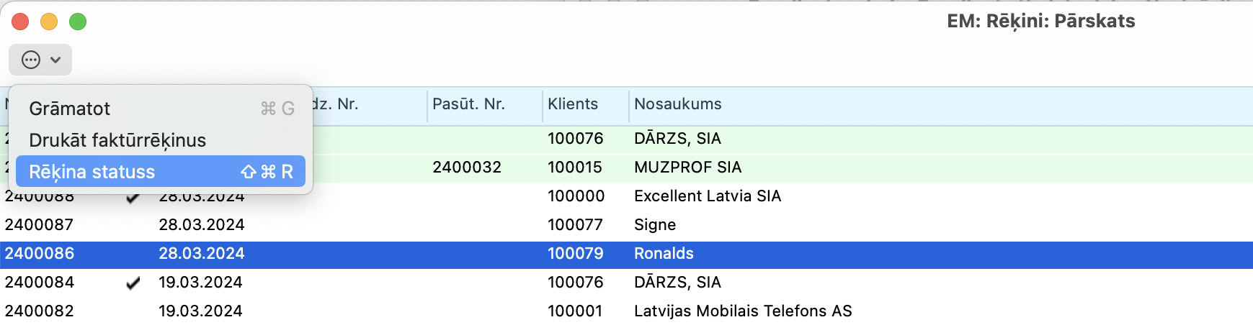Screen dimensions: 1253x325
Task: Click the MUZPROF SIA customer name
Action: point(687,168)
